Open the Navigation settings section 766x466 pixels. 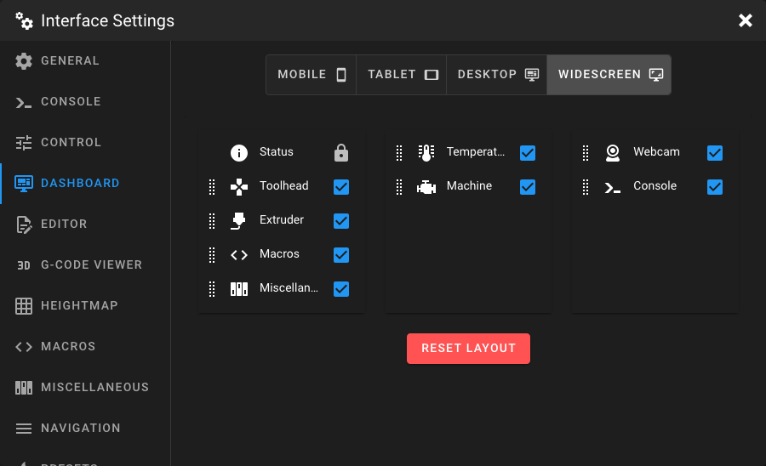tap(85, 428)
